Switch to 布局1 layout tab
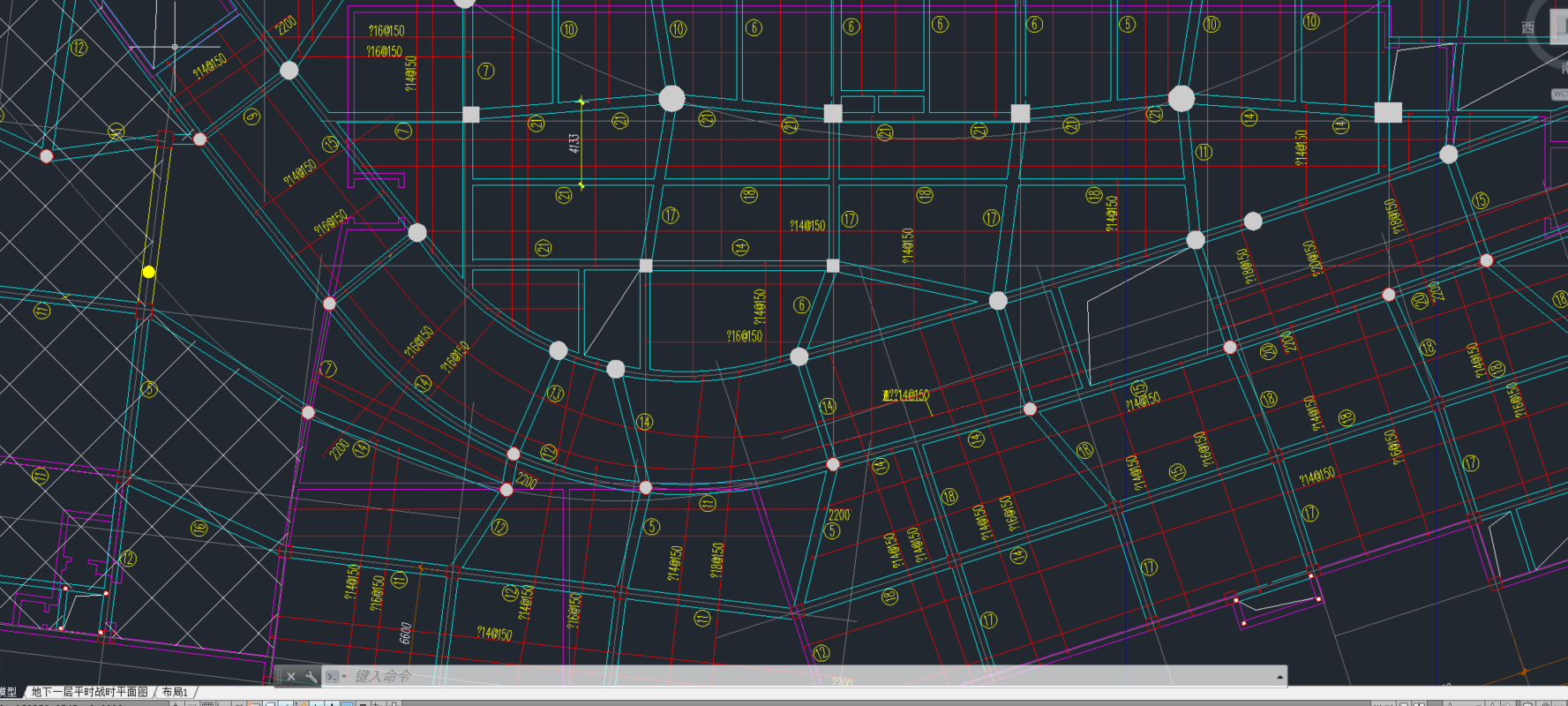The height and width of the screenshot is (706, 1568). pyautogui.click(x=175, y=692)
